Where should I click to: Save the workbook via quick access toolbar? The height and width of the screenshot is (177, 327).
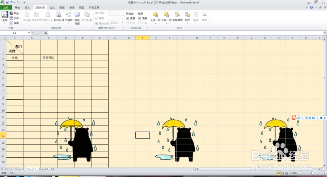pos(7,2)
